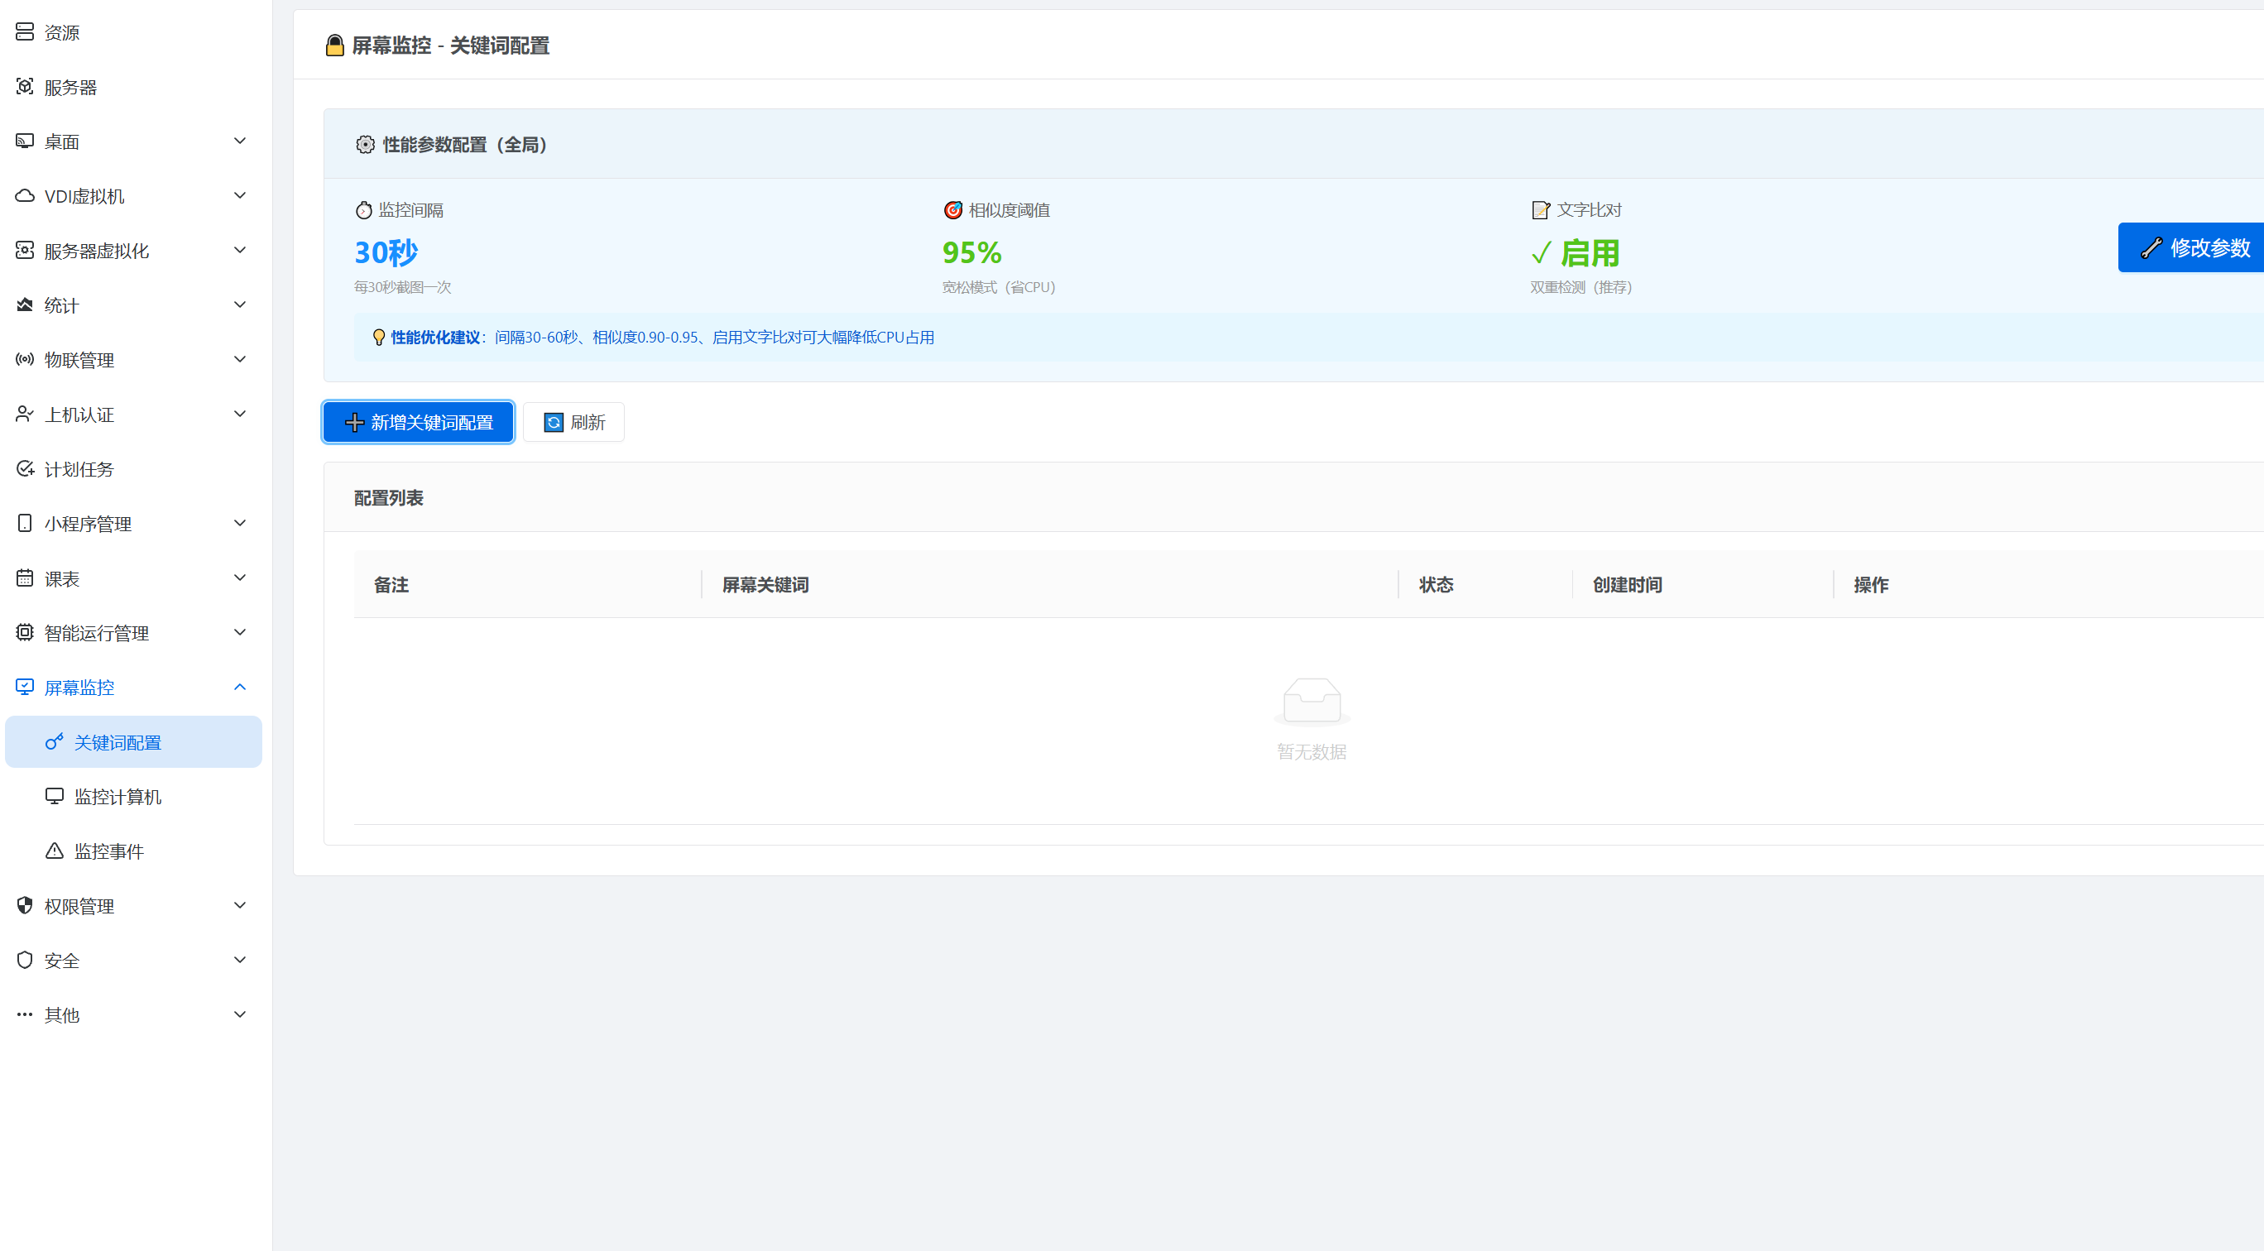Viewport: 2264px width, 1251px height.
Task: Expand the 权限管理 dropdown arrow
Action: coord(239,906)
